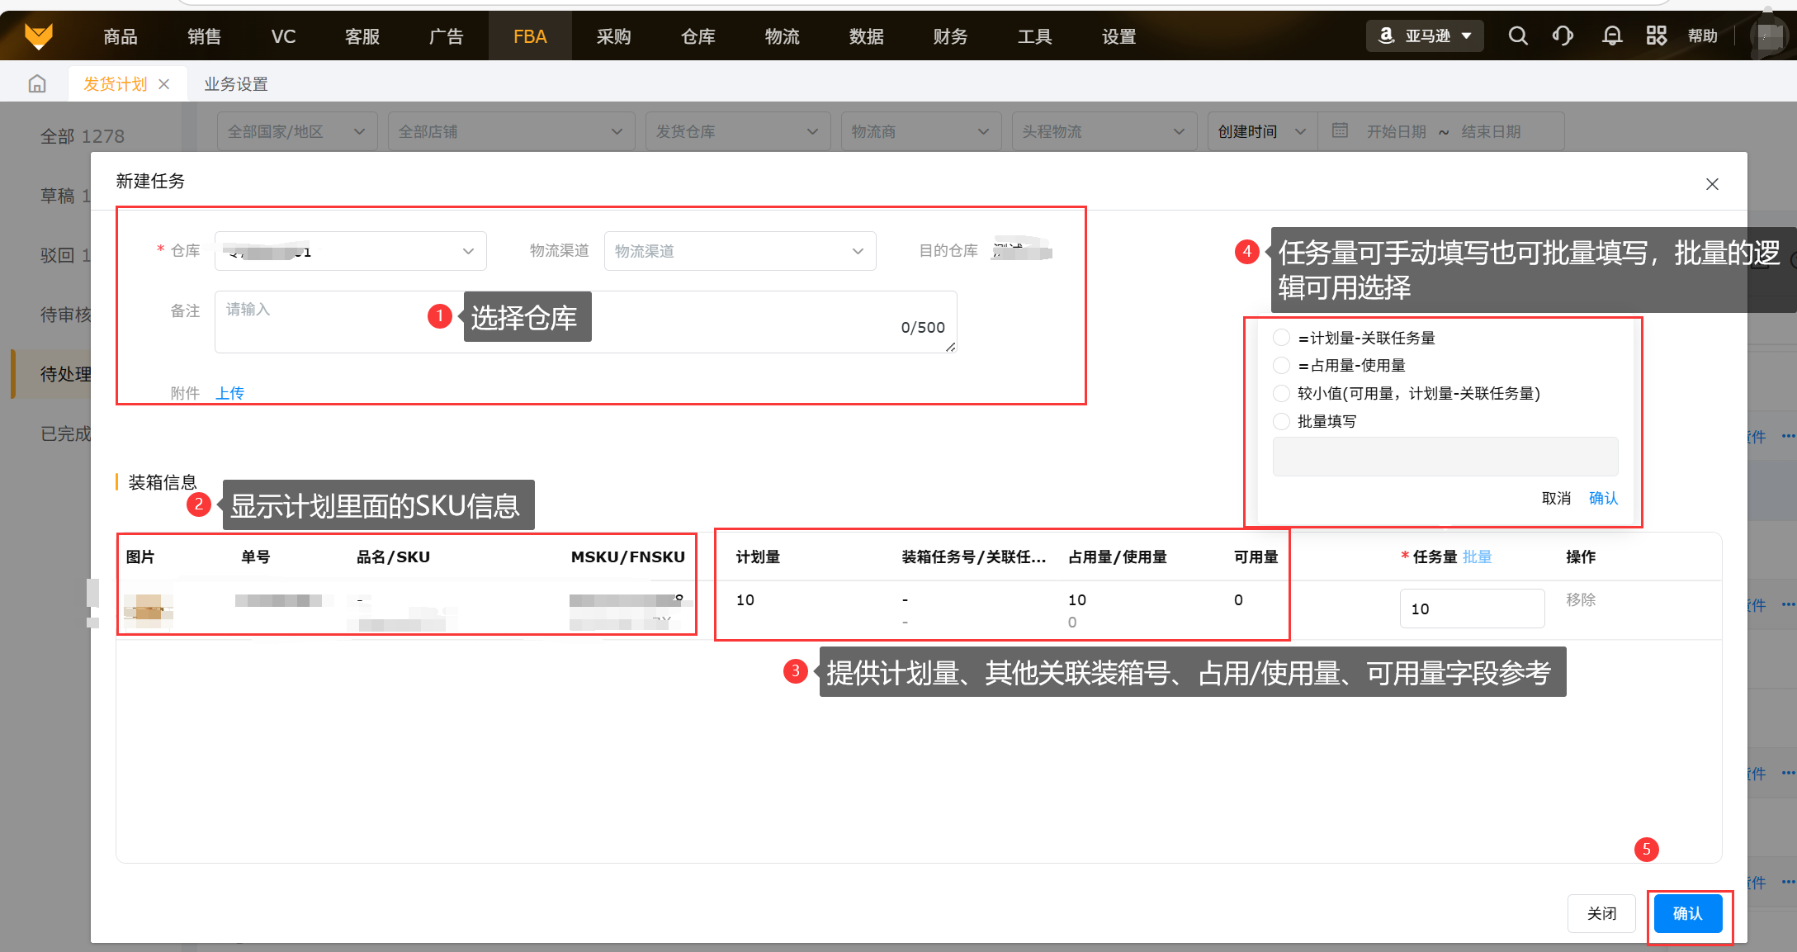Image resolution: width=1797 pixels, height=952 pixels.
Task: Open the 亚马逊 platform dropdown
Action: click(1426, 36)
